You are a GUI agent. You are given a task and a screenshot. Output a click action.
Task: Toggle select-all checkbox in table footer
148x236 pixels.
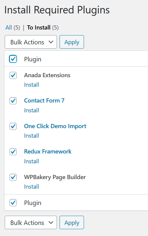coord(13,203)
